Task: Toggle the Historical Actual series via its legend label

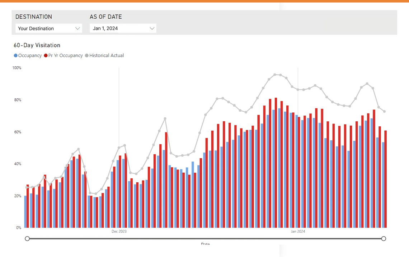Action: [x=107, y=55]
